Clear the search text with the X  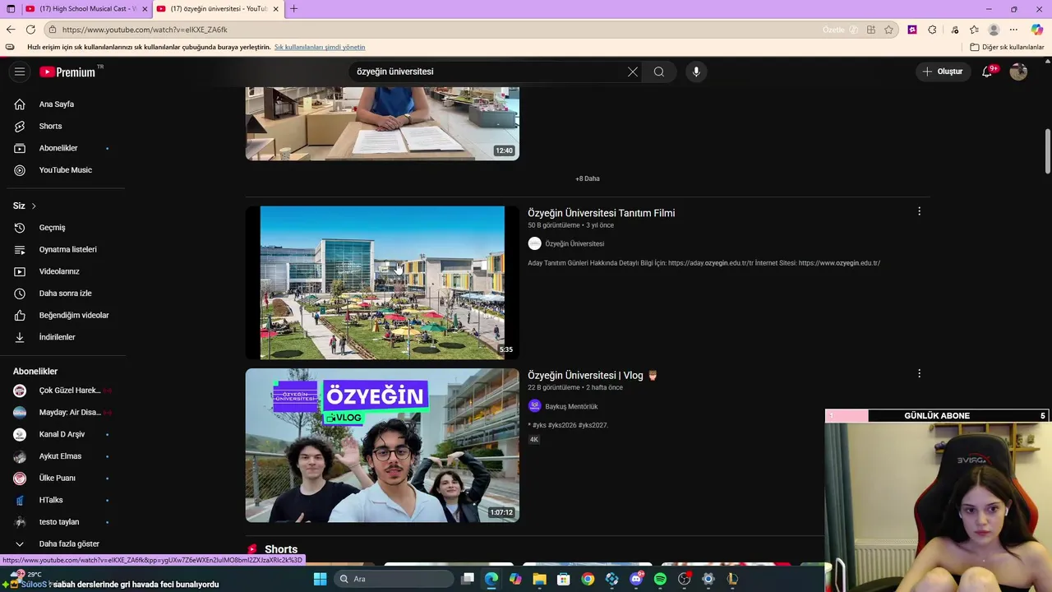633,72
